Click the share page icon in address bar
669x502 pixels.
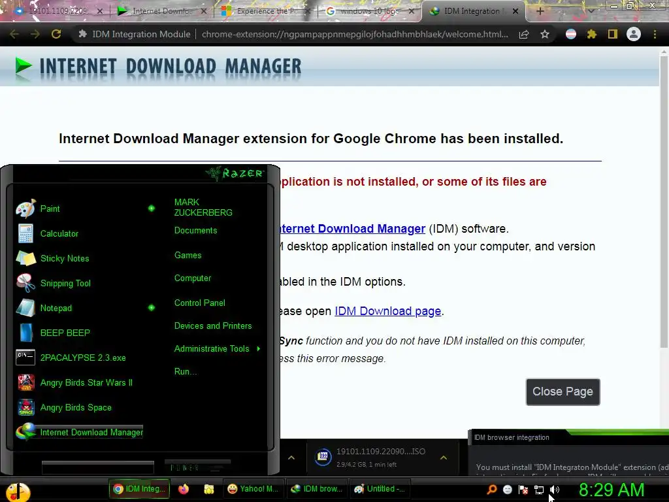click(x=524, y=34)
